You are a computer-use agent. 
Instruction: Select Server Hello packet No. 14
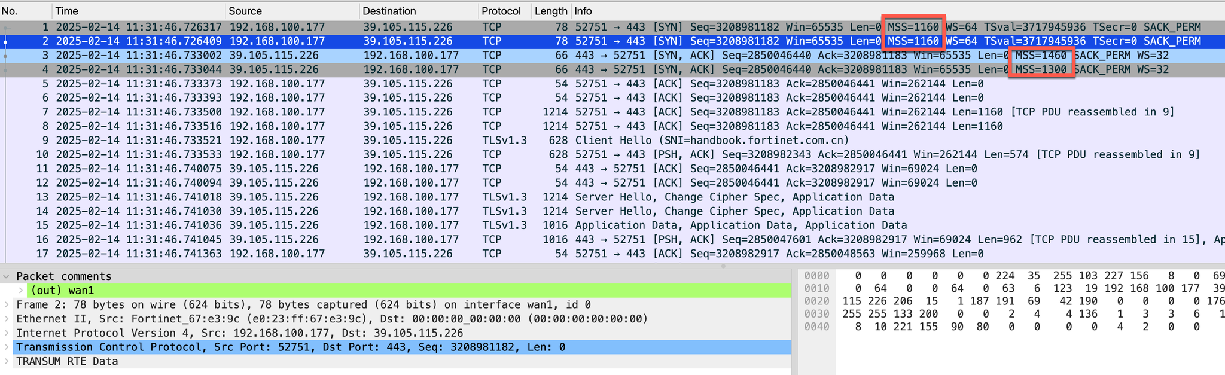[612, 212]
